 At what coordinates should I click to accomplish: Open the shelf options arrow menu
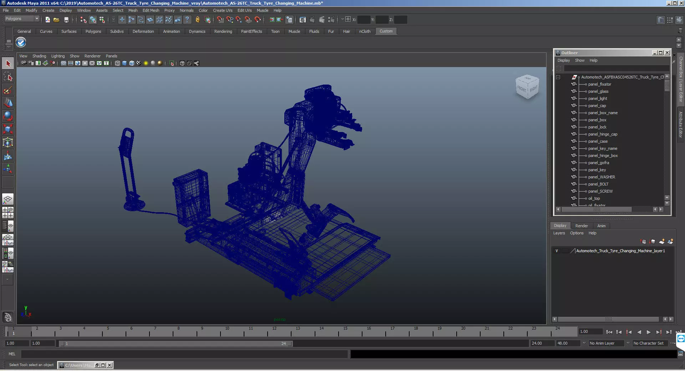[9, 47]
